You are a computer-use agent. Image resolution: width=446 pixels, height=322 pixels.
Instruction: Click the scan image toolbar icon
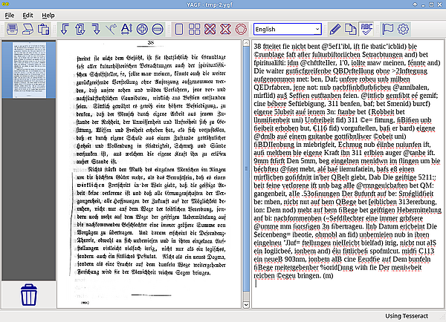pos(12,30)
